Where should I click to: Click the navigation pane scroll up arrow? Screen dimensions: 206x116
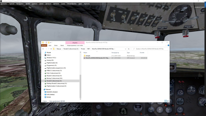coord(80,52)
